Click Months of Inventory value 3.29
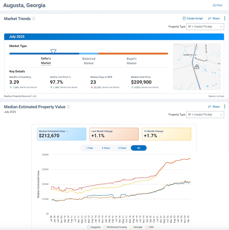The width and height of the screenshot is (229, 230). click(14, 82)
